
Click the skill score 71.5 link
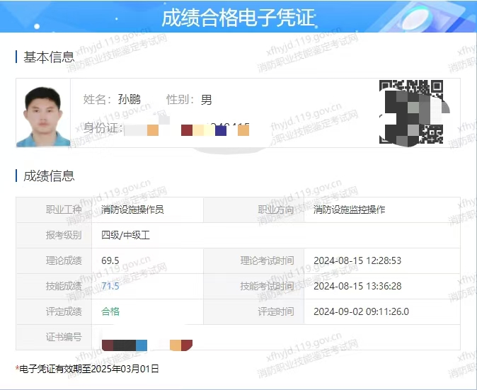point(110,286)
